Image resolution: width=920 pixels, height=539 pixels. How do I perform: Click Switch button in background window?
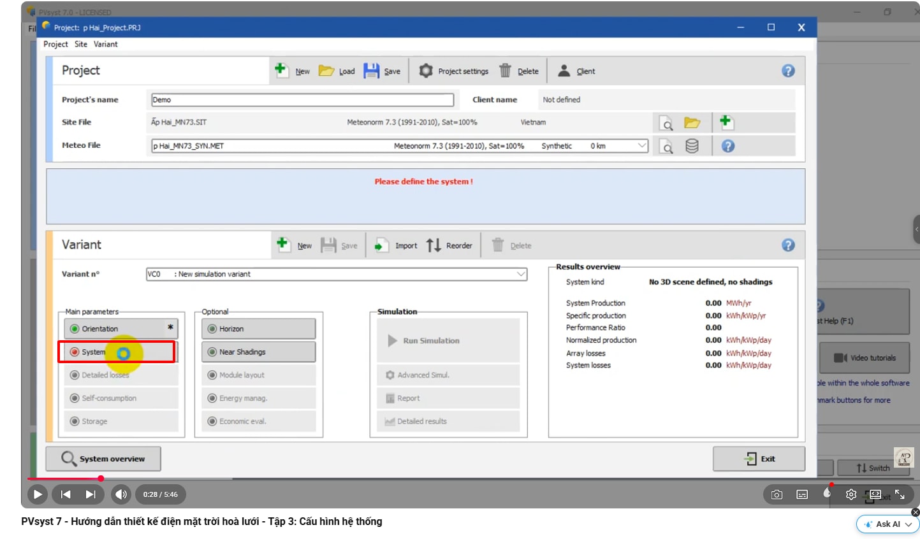[873, 468]
